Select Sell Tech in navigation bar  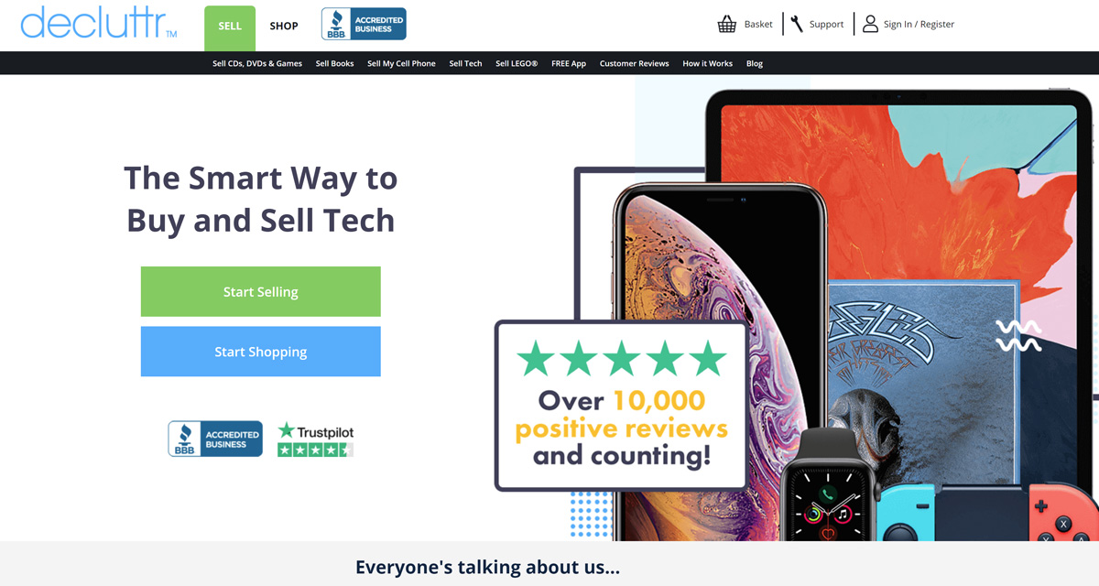[x=465, y=64]
